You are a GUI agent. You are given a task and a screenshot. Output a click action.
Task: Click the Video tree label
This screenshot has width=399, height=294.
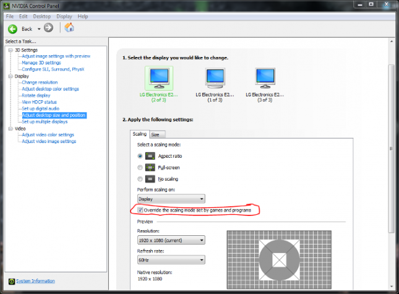point(20,129)
